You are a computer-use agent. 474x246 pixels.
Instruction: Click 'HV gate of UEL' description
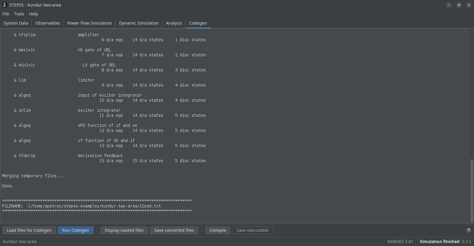click(x=95, y=50)
